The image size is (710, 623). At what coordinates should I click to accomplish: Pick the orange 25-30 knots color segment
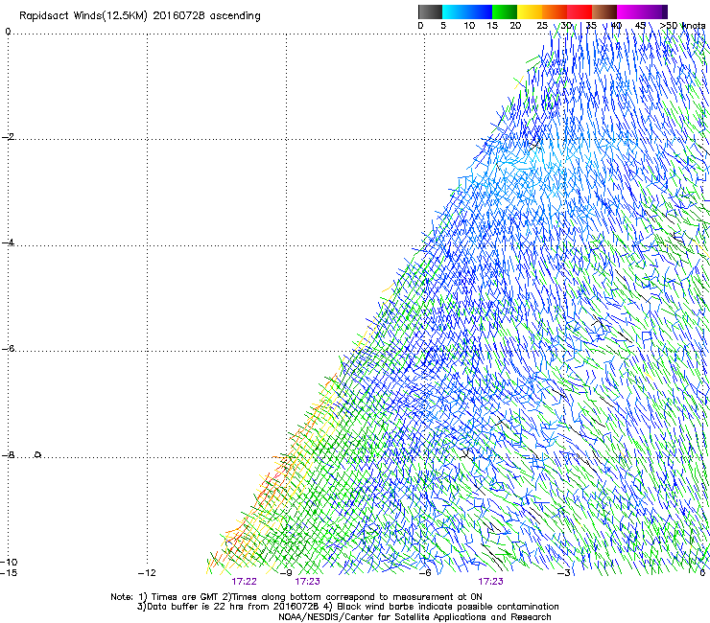tap(555, 12)
